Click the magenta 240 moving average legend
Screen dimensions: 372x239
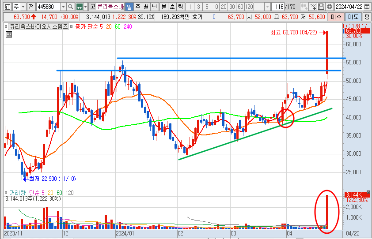(x=128, y=27)
